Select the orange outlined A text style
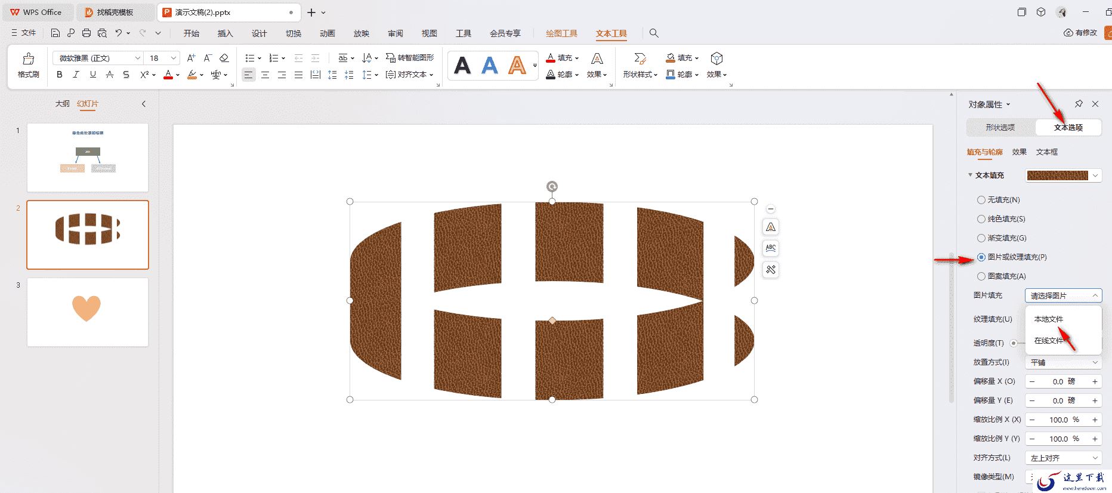 point(517,65)
